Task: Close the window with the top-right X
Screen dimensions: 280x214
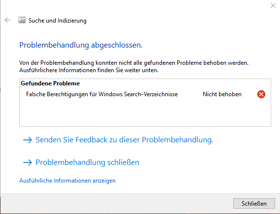Action: [x=273, y=5]
